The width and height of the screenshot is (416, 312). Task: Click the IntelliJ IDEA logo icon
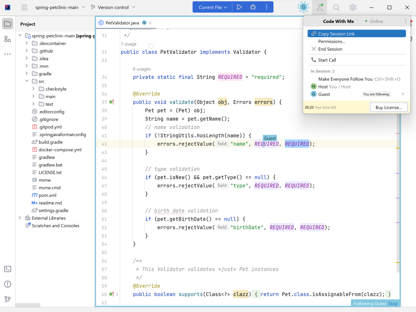pos(7,7)
